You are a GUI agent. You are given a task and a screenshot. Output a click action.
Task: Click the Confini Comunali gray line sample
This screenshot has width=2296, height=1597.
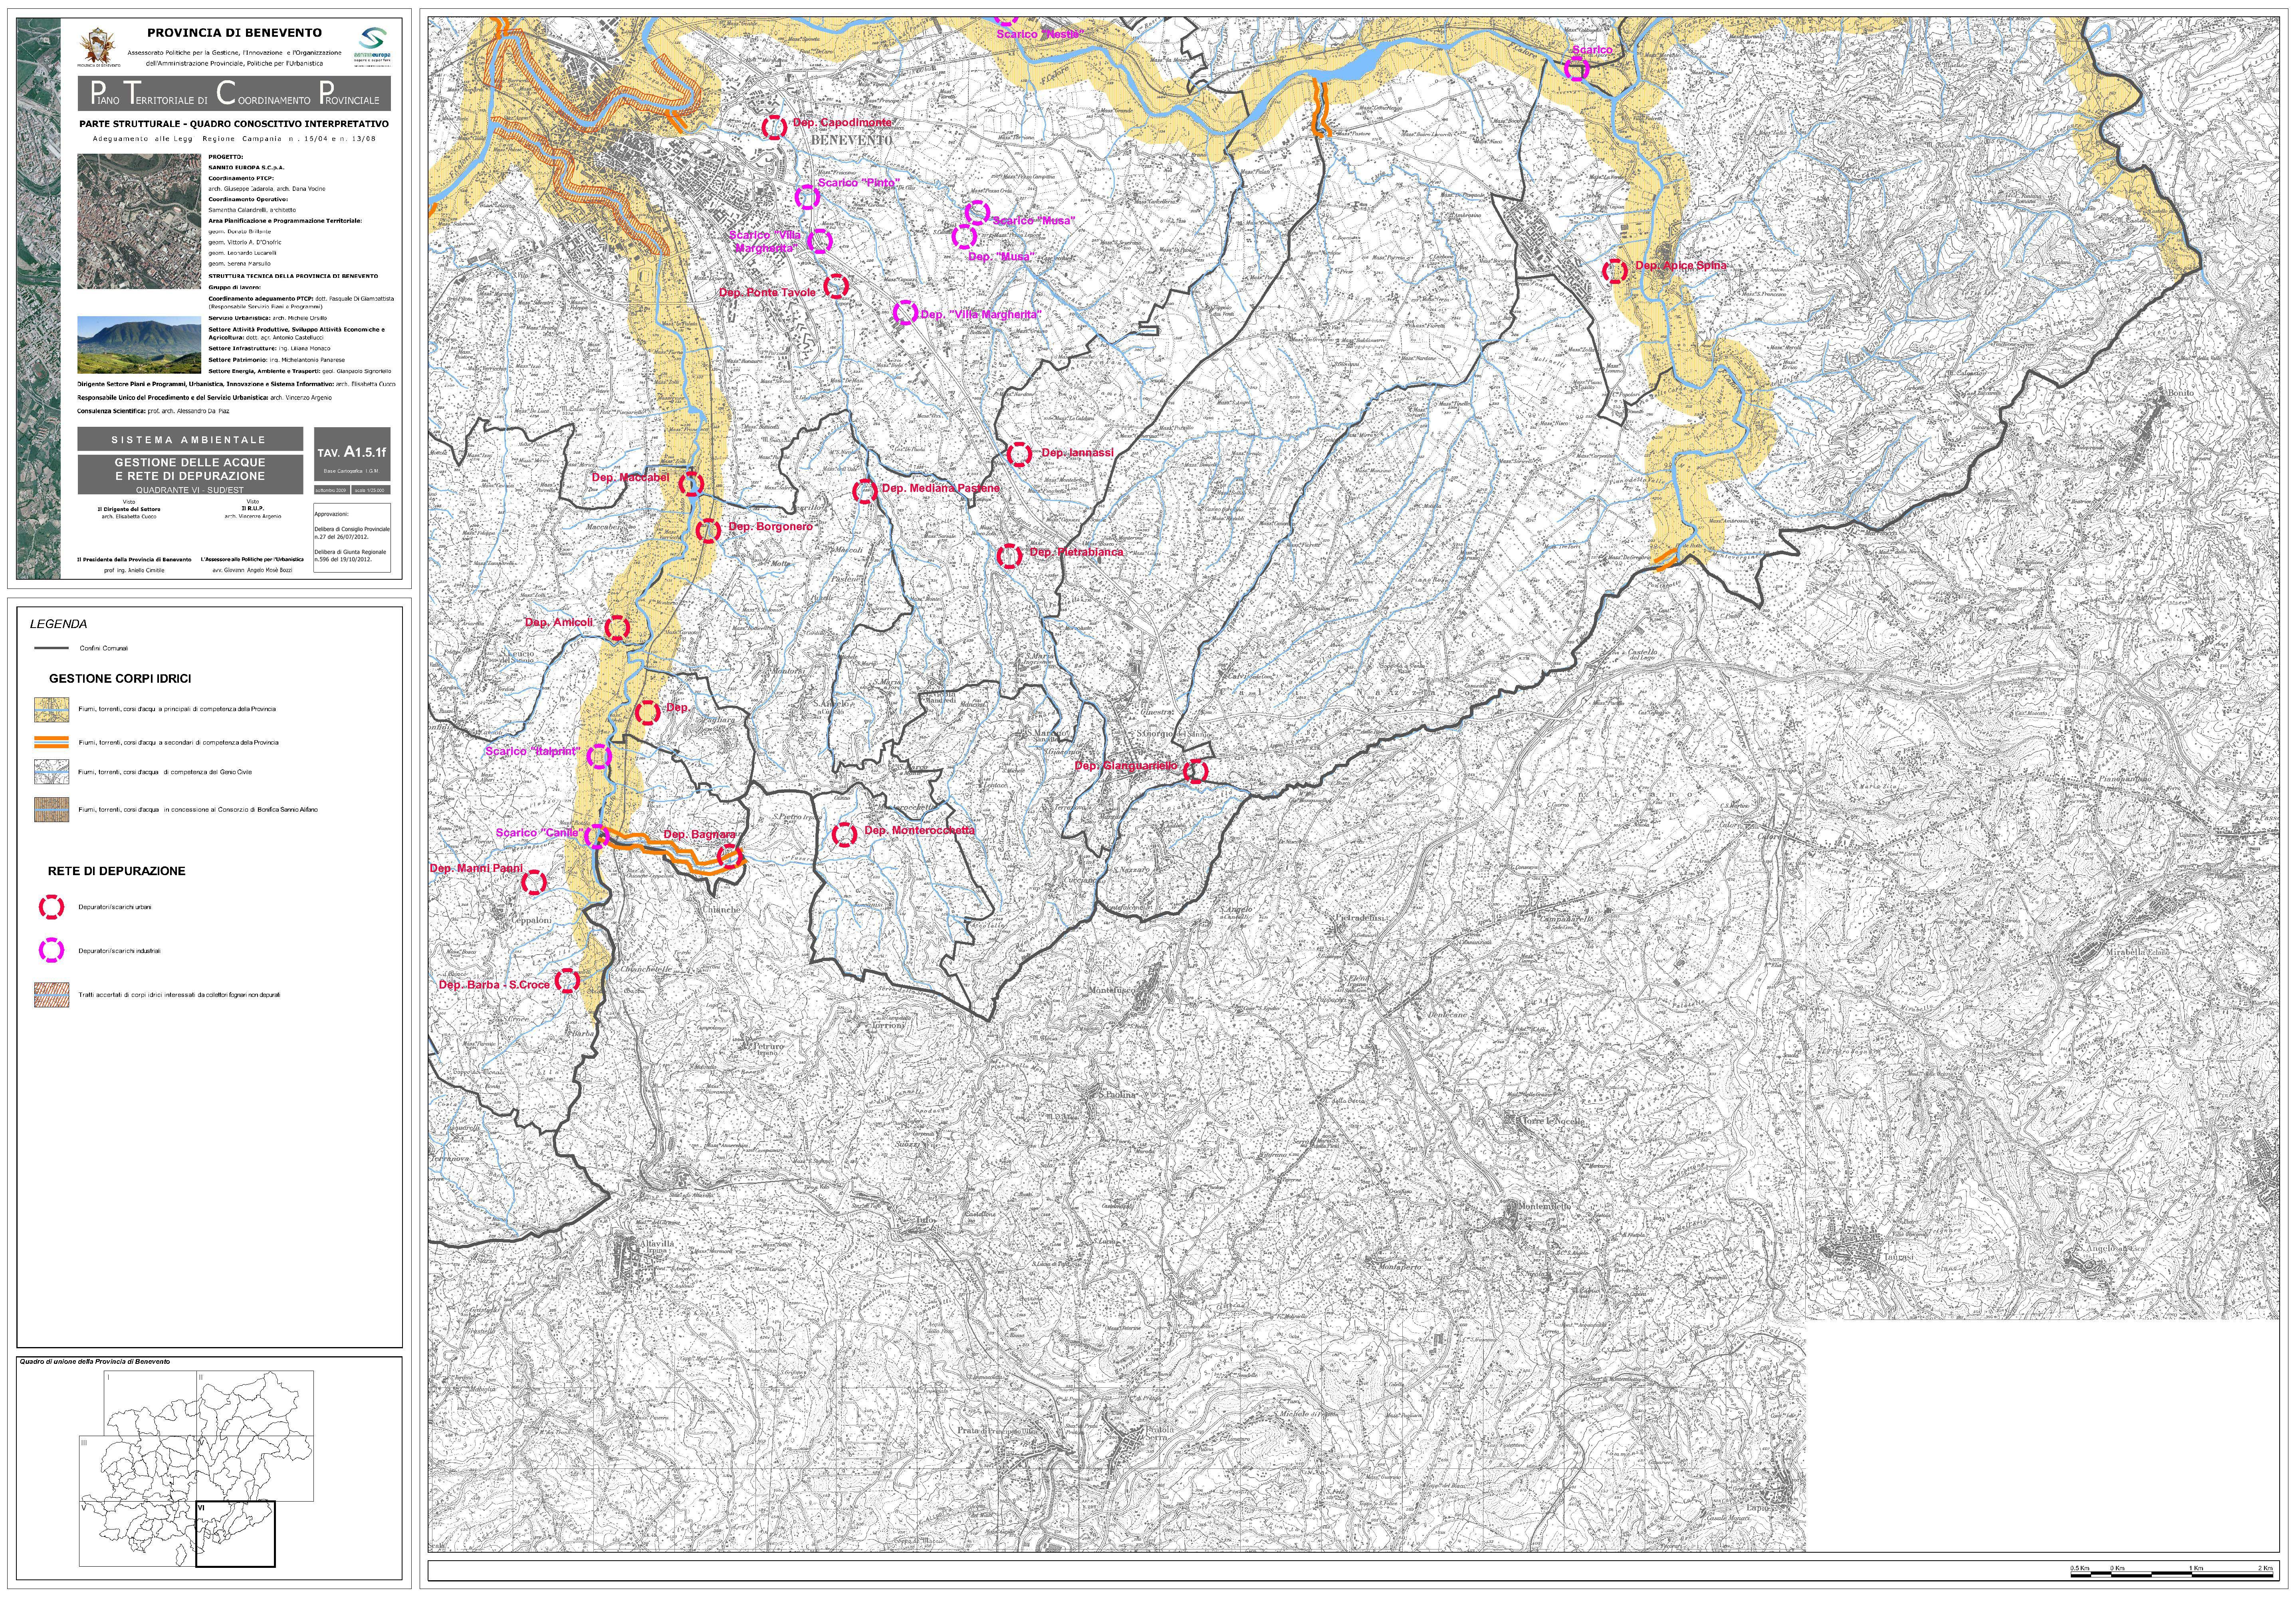click(x=52, y=648)
